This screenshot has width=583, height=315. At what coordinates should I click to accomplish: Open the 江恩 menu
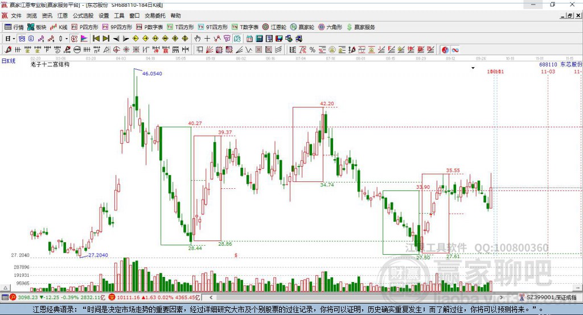point(63,15)
